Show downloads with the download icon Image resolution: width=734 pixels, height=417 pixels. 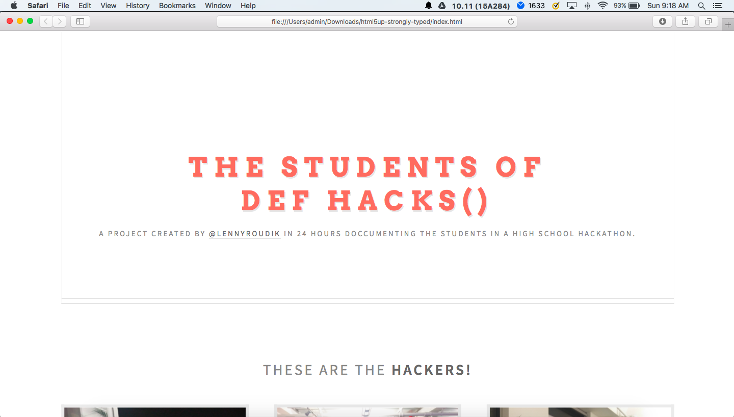662,21
